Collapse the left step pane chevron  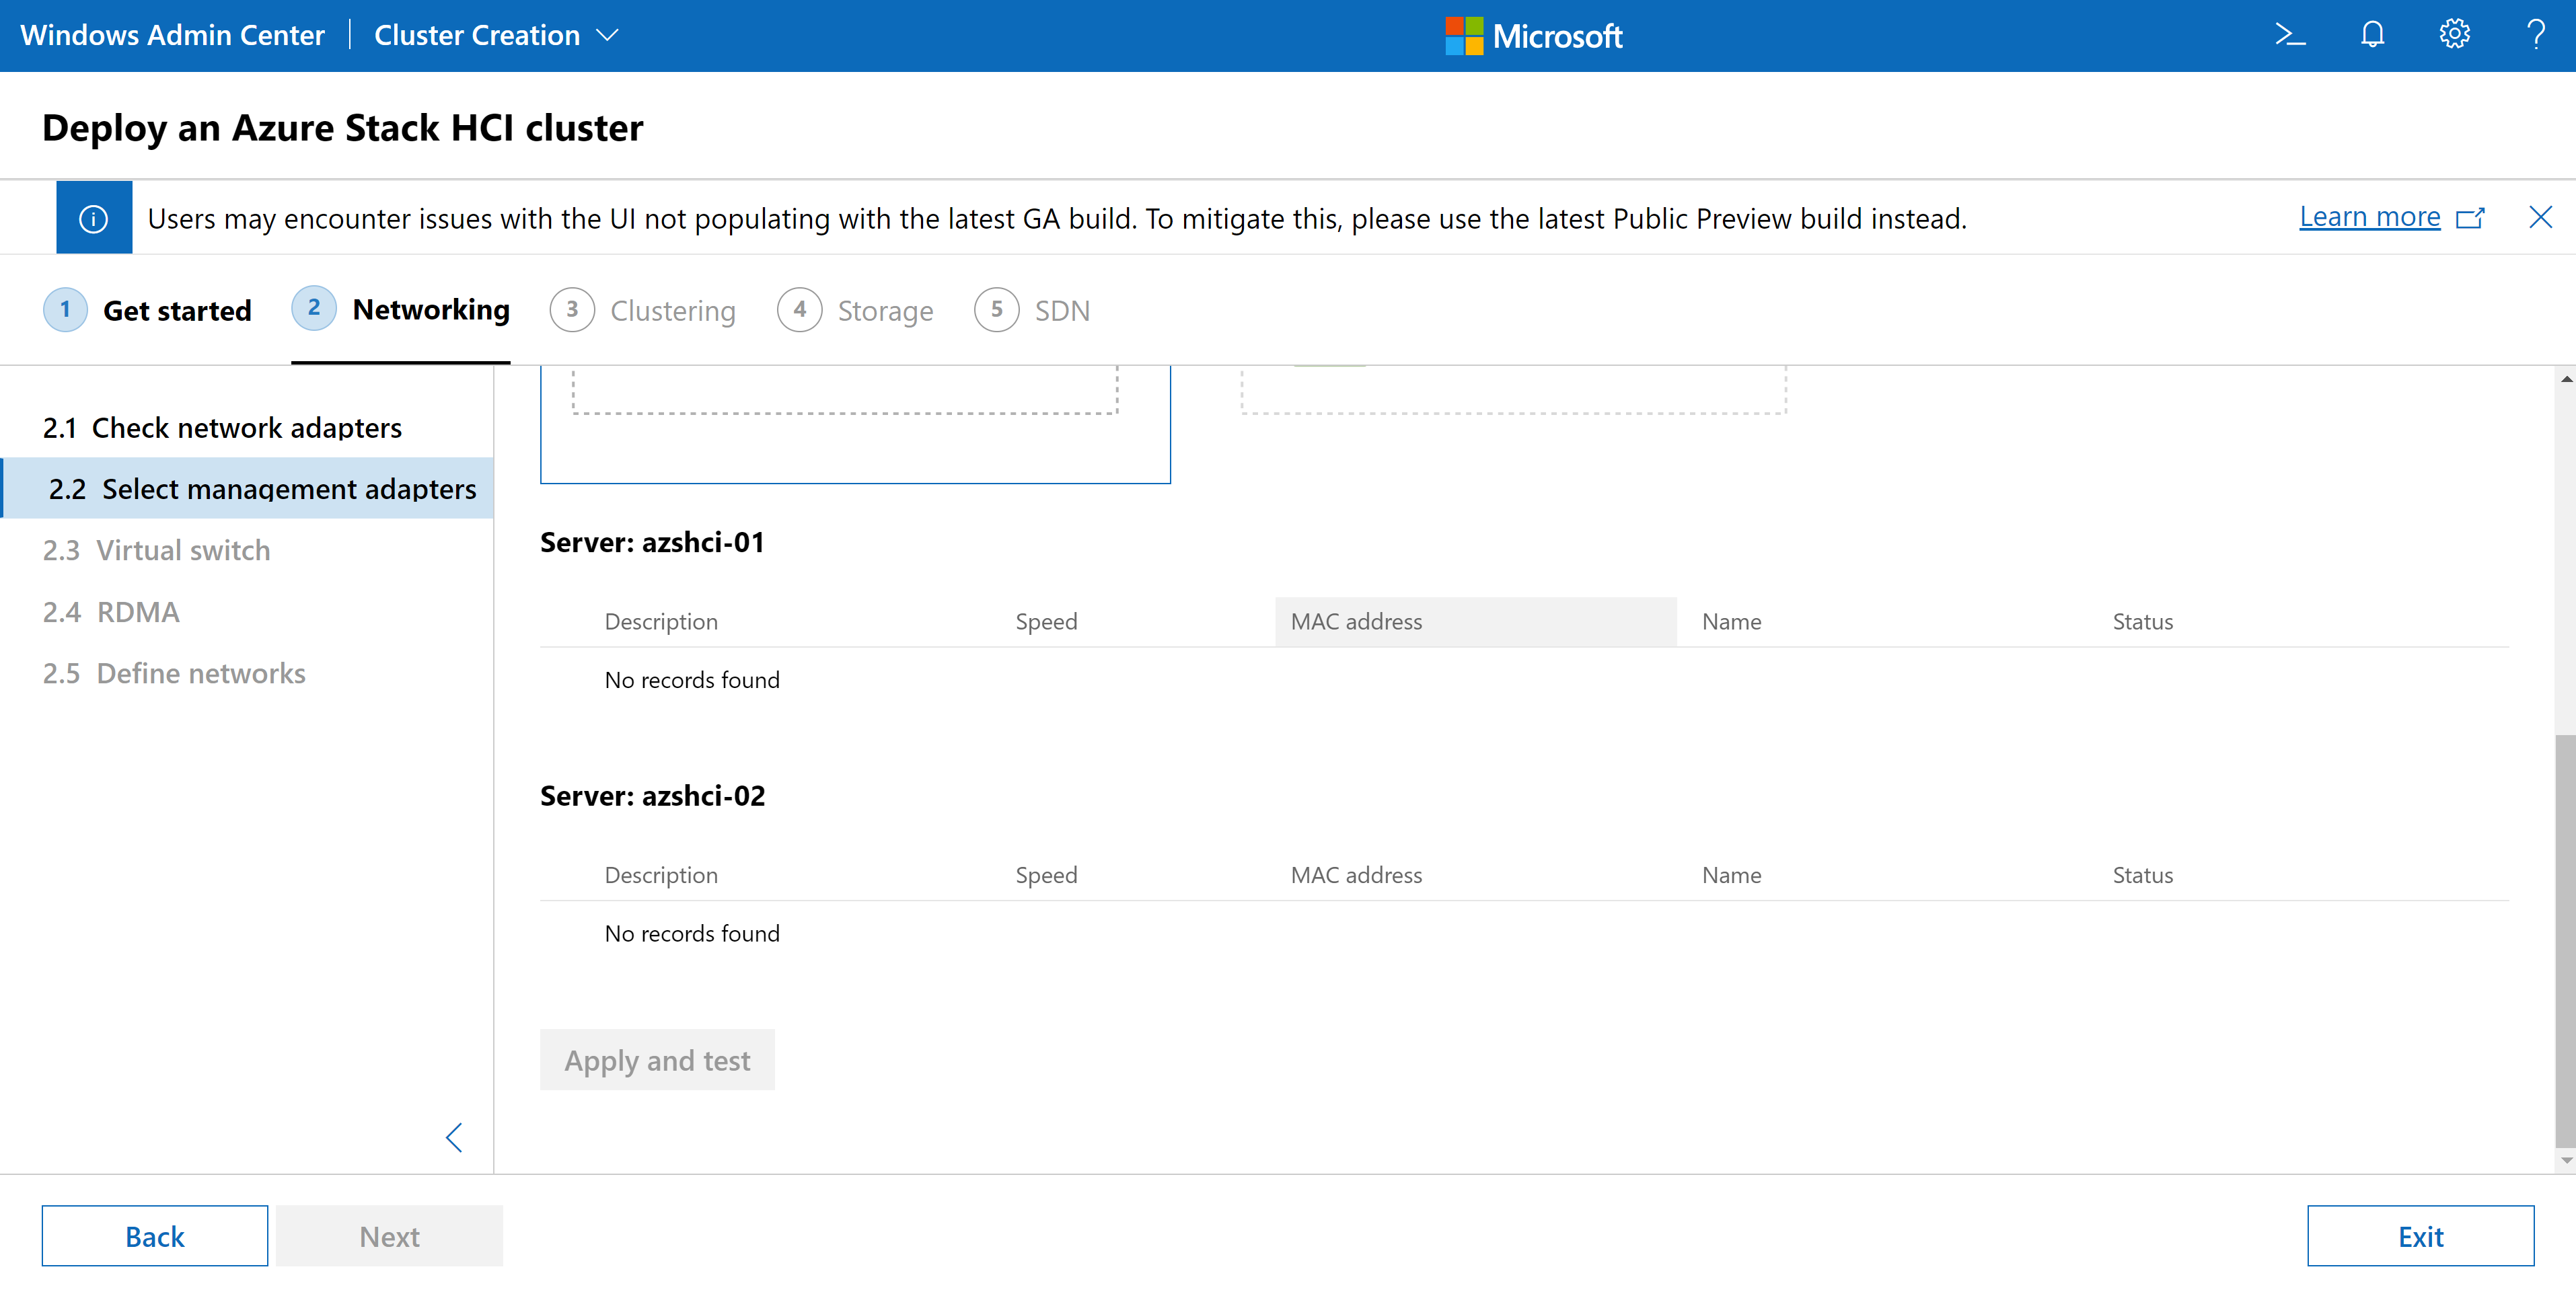(454, 1137)
